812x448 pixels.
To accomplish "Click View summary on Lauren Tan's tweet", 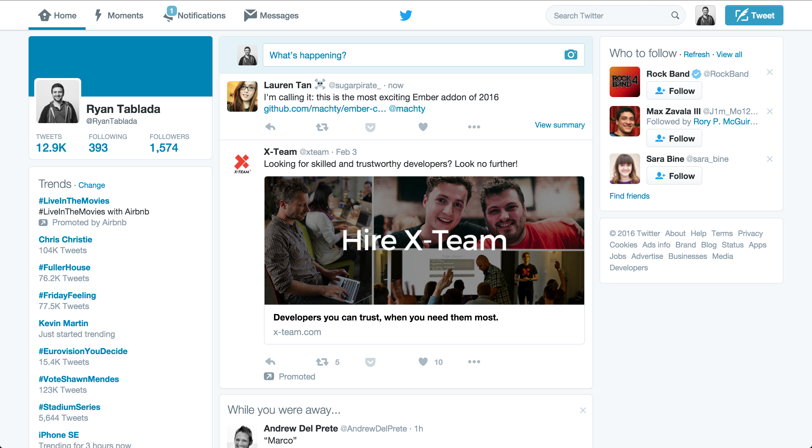I will (560, 125).
